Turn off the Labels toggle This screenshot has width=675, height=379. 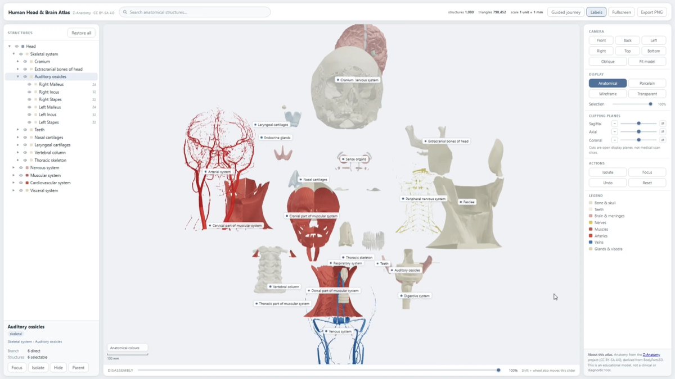pyautogui.click(x=596, y=12)
